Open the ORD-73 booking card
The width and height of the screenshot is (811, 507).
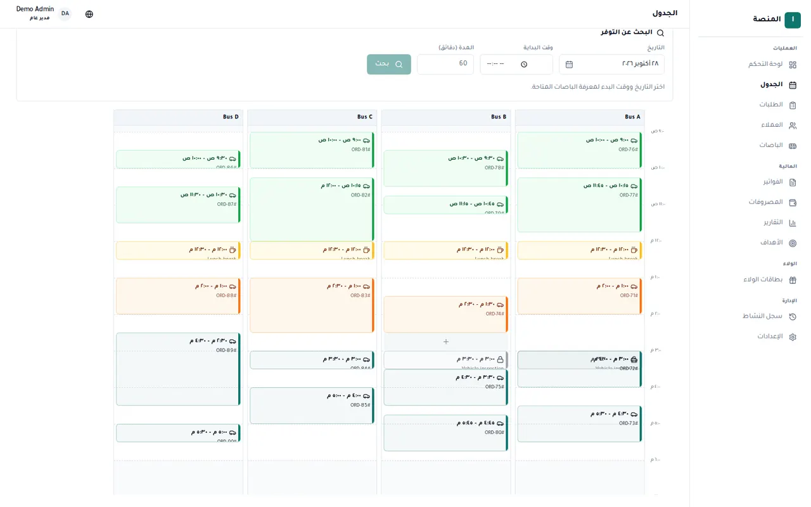pyautogui.click(x=580, y=424)
